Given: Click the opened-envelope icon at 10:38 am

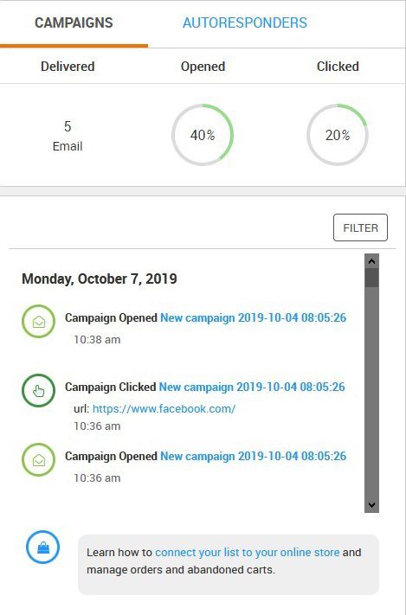Looking at the screenshot, I should point(38,321).
